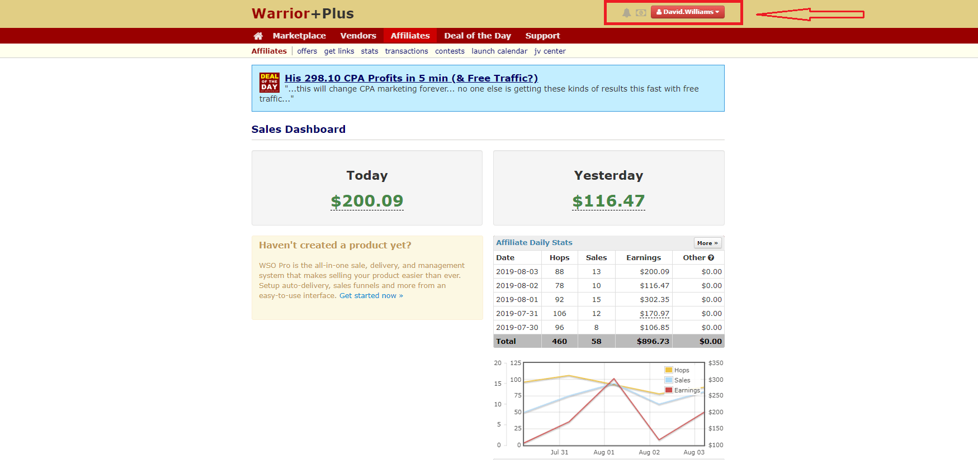Viewport: 978px width, 460px height.
Task: Click the Aug 01 chart axis label
Action: coord(604,452)
